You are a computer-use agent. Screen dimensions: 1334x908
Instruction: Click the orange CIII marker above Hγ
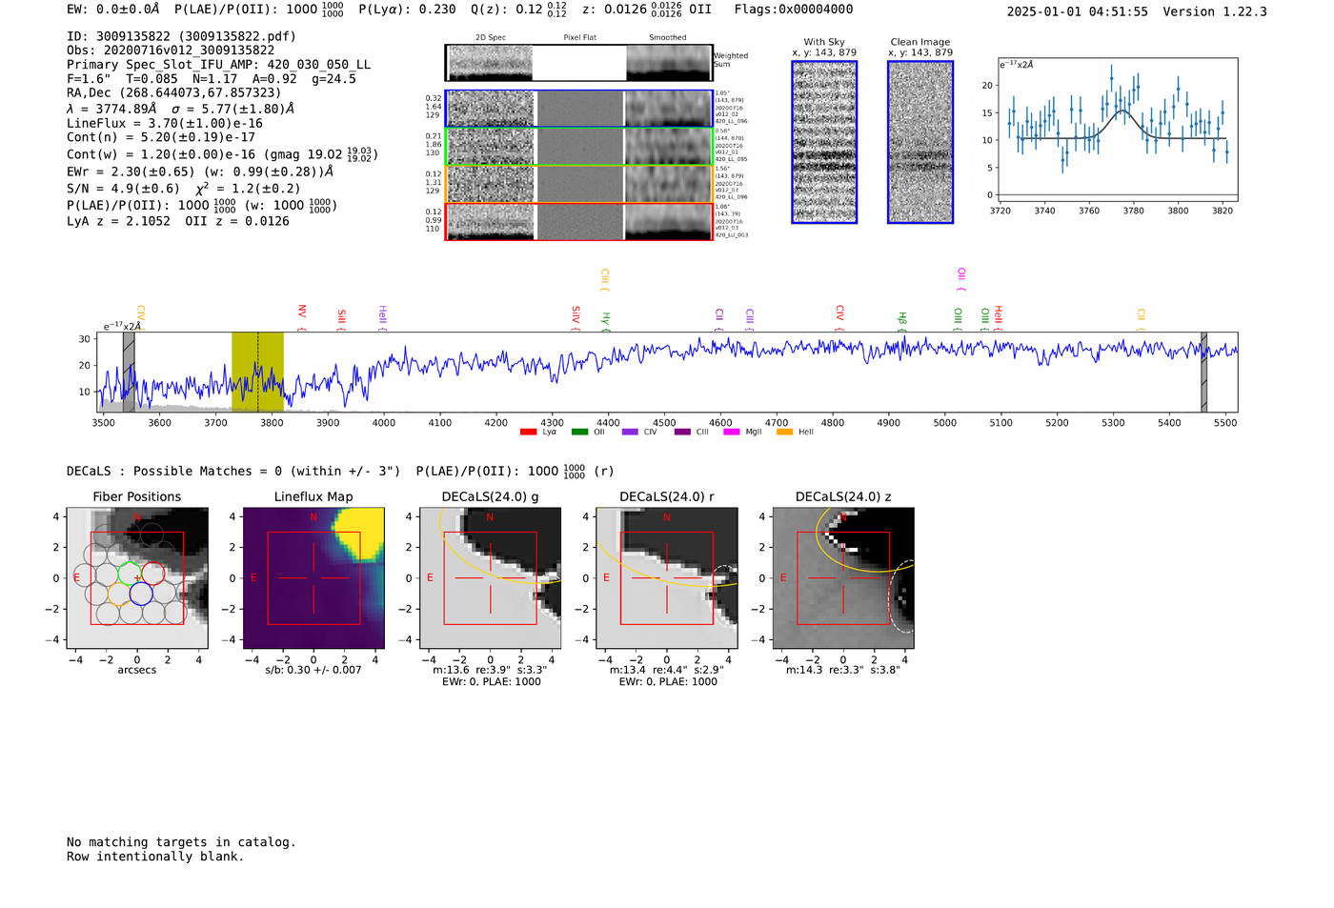[x=605, y=279]
